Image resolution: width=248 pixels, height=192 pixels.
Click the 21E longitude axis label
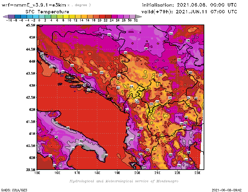[157, 173]
